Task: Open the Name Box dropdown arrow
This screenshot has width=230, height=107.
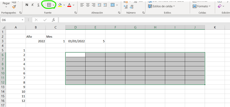Action: (x=22, y=20)
